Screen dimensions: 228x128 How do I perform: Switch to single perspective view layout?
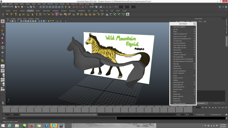pyautogui.click(x=3, y=67)
